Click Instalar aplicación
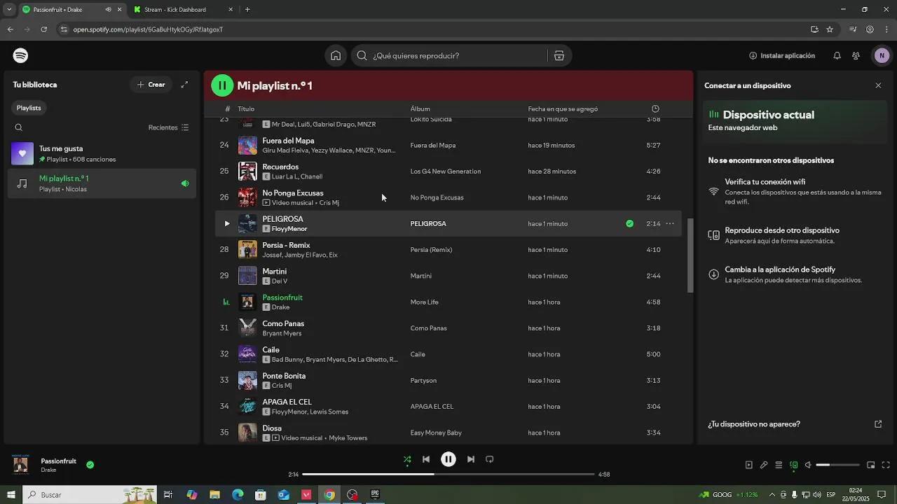 [781, 56]
